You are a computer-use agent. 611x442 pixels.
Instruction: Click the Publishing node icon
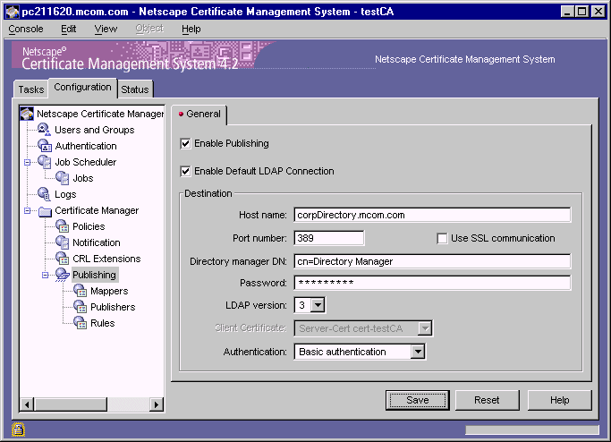[63, 275]
